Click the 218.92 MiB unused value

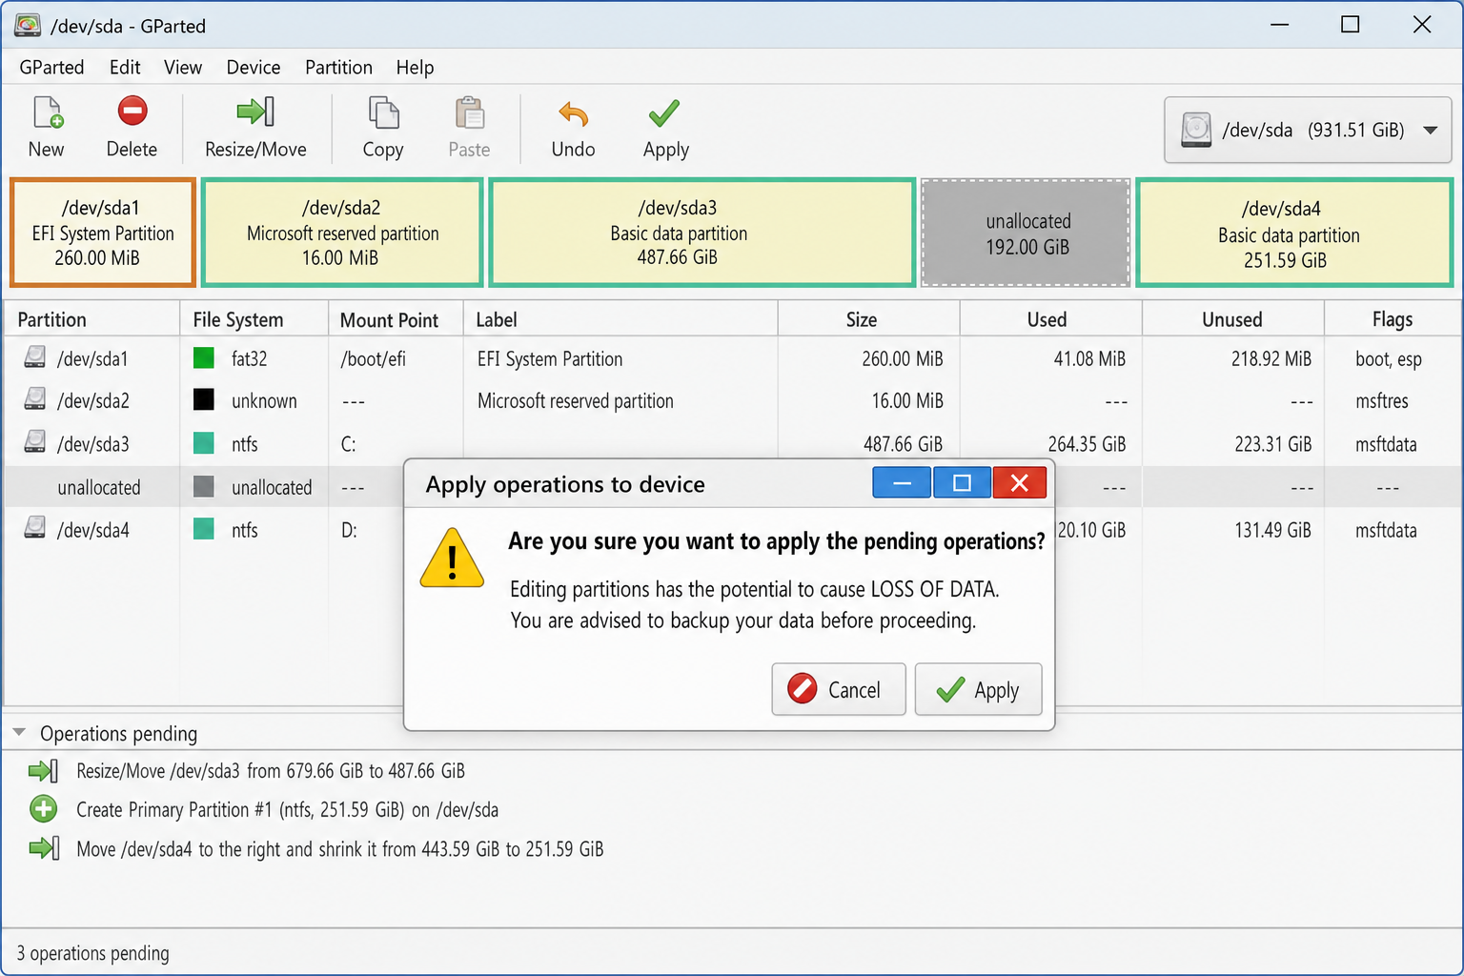coord(1271,358)
